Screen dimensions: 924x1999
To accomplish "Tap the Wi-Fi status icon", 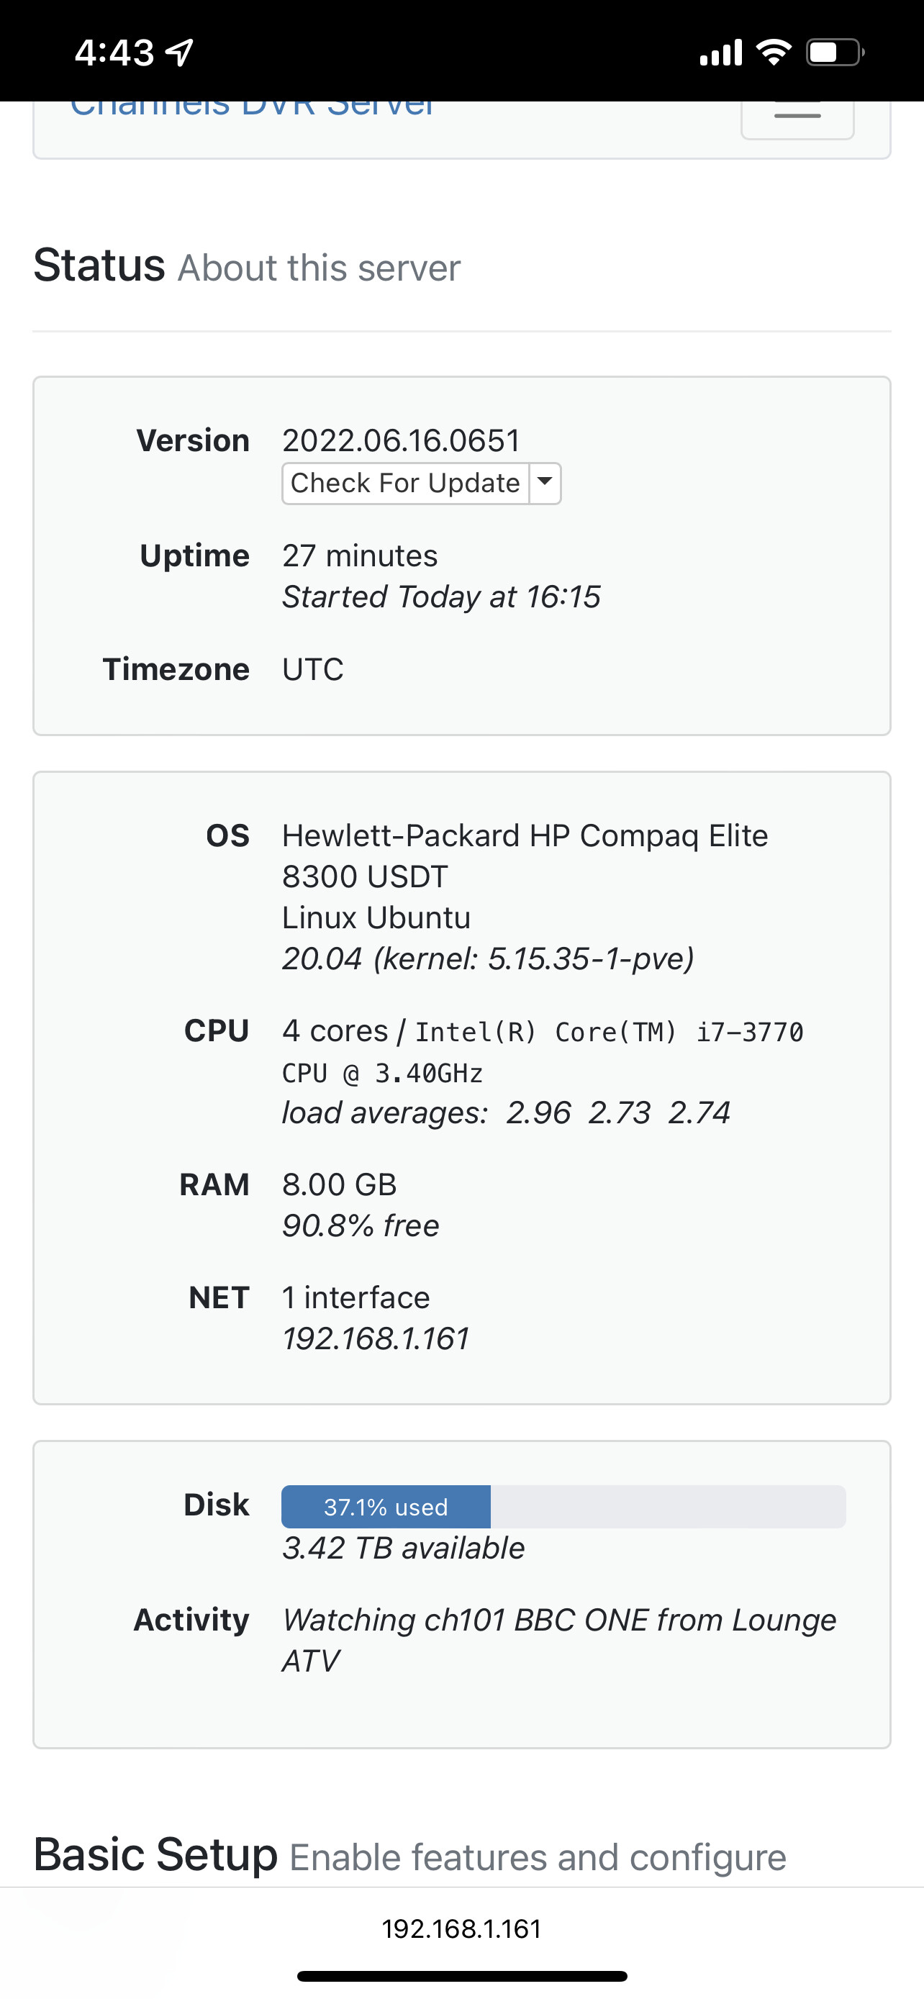I will [774, 52].
